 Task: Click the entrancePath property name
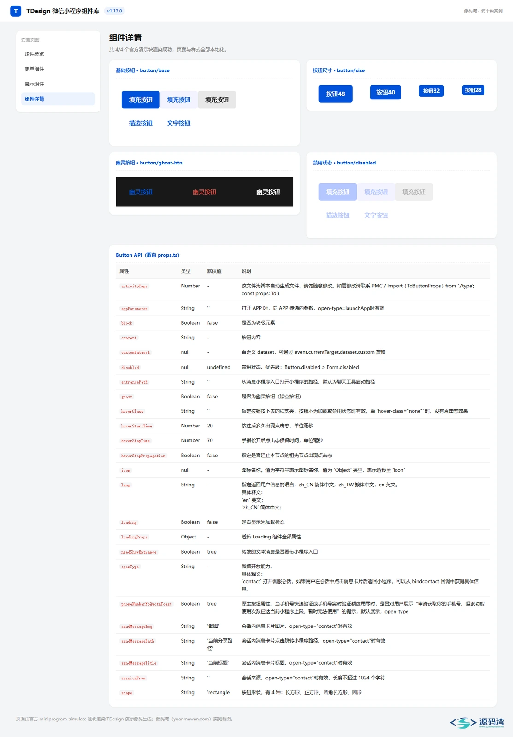click(x=135, y=382)
